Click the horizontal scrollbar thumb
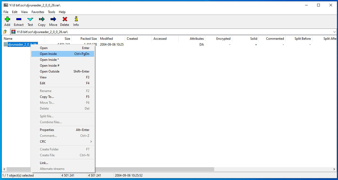The image size is (338, 180). [x=110, y=169]
